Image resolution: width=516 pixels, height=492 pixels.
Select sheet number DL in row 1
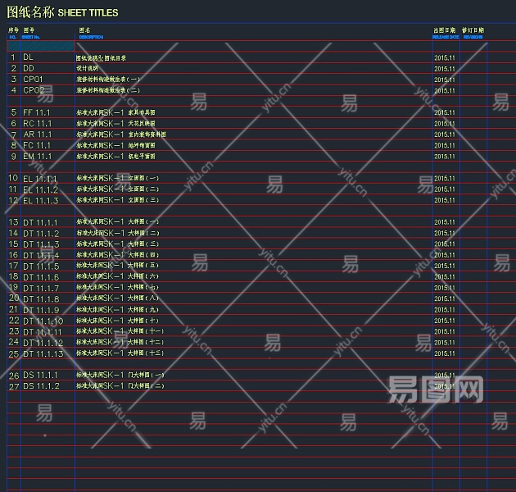(x=28, y=57)
